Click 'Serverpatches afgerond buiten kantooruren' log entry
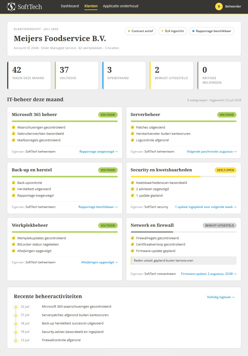 click(x=75, y=315)
